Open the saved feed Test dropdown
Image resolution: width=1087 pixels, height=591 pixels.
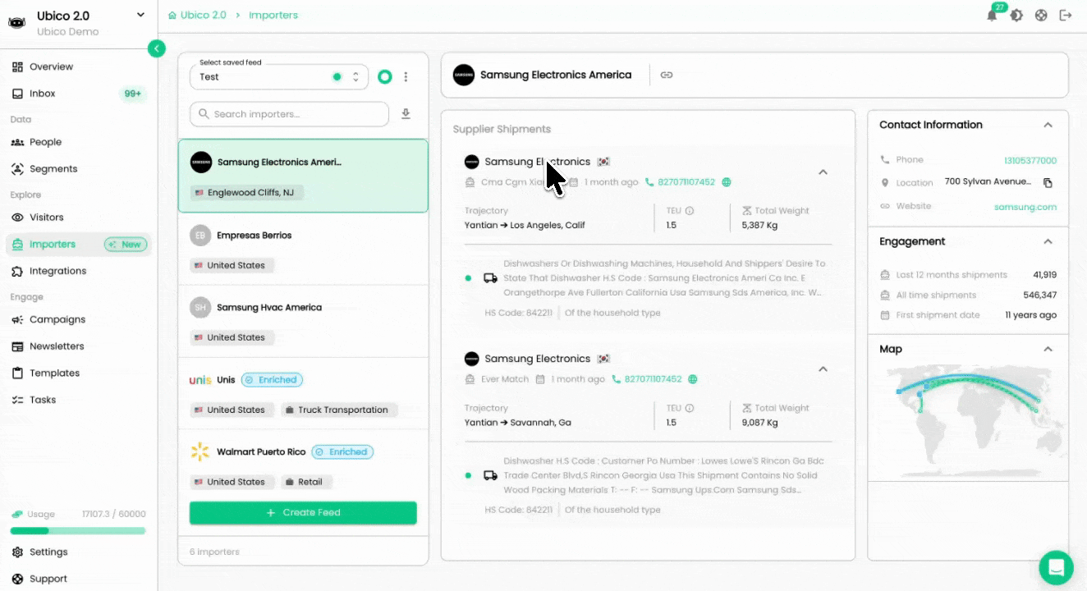[x=279, y=76]
